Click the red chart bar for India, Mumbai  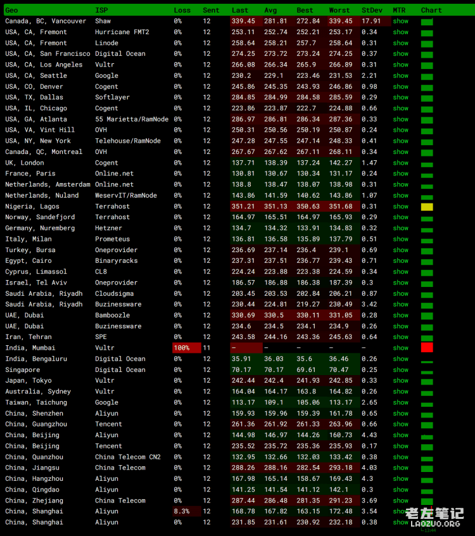(427, 347)
